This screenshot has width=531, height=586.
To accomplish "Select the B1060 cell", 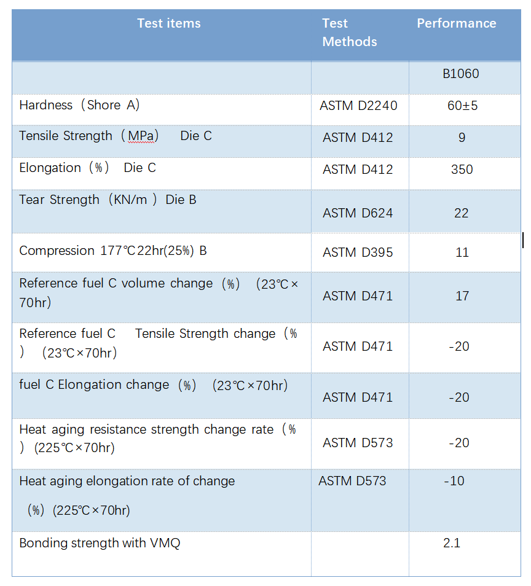I will click(x=460, y=74).
